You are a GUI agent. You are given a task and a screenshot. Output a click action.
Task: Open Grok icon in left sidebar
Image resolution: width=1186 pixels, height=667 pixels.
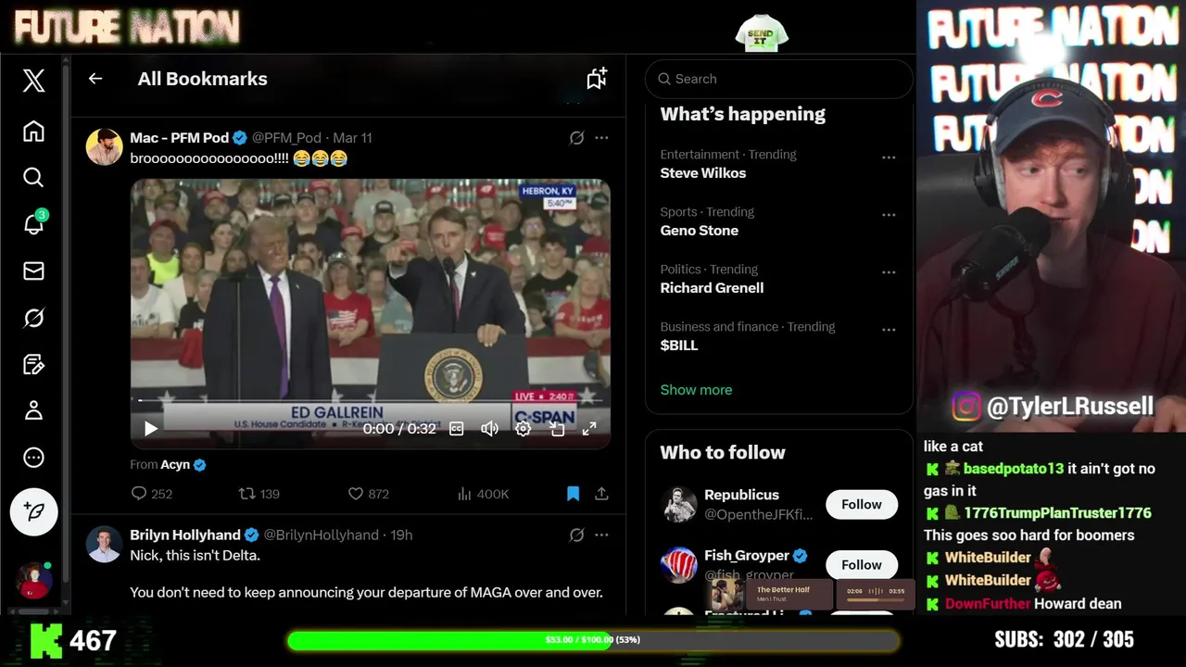pos(33,318)
